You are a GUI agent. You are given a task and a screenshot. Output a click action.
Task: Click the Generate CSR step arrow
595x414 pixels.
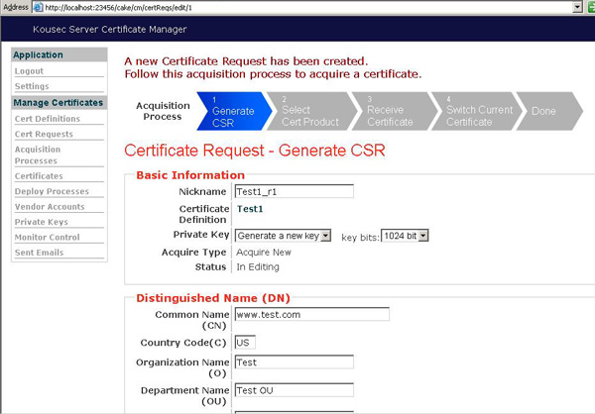233,111
